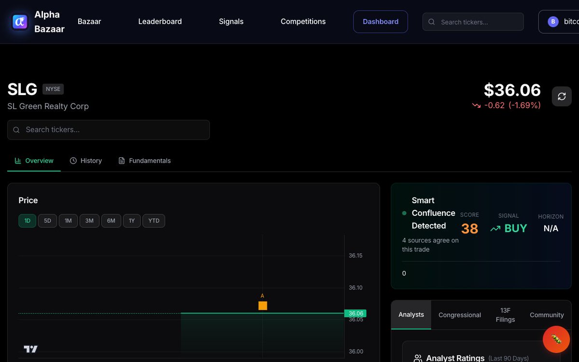Open the Leaderboard page
Screen dimensions: 579x362
(160, 21)
